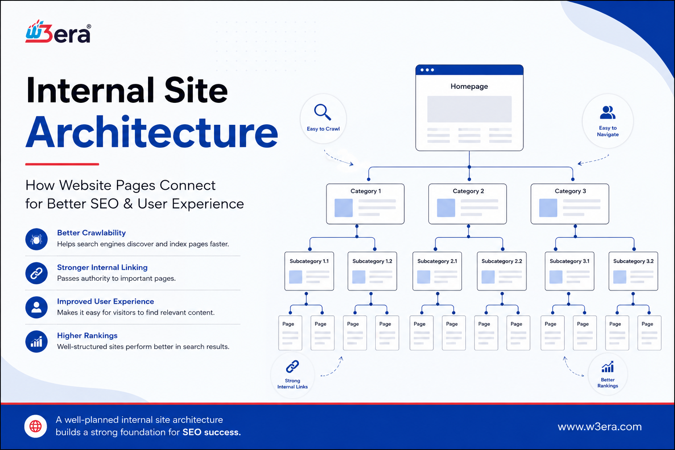
Task: Click the Better Rankings label
Action: (608, 383)
